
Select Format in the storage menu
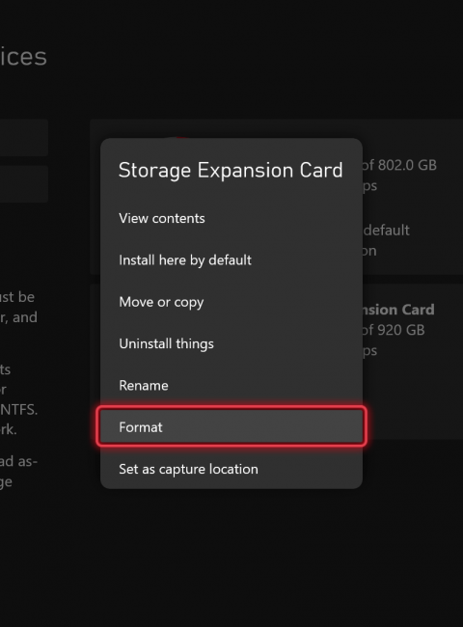point(231,426)
